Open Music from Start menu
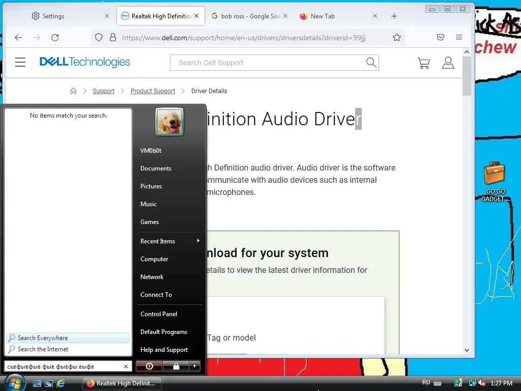This screenshot has height=391, width=521. pos(148,204)
